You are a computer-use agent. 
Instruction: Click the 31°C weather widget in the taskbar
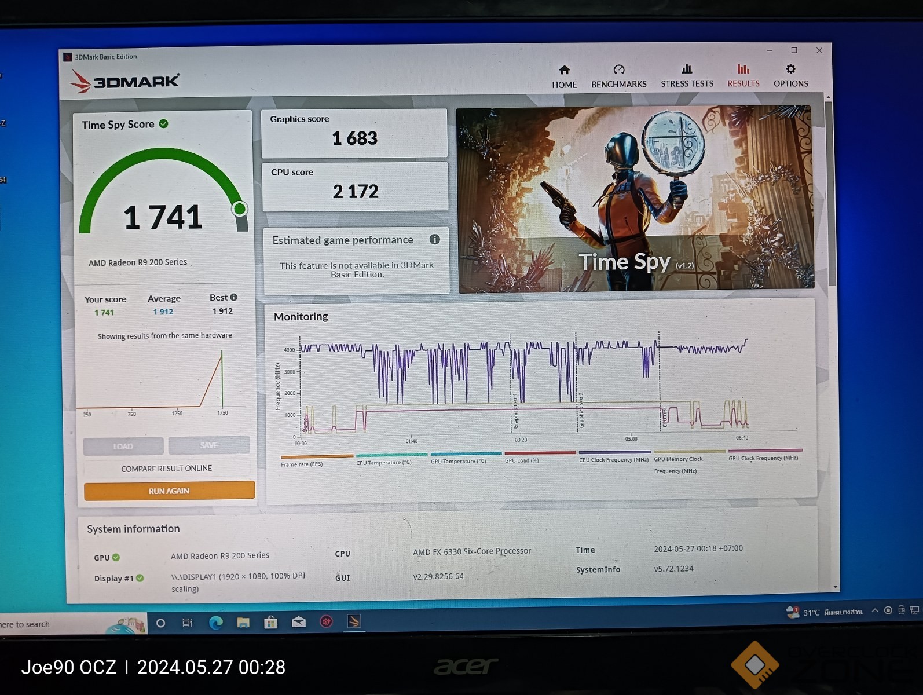click(x=825, y=612)
